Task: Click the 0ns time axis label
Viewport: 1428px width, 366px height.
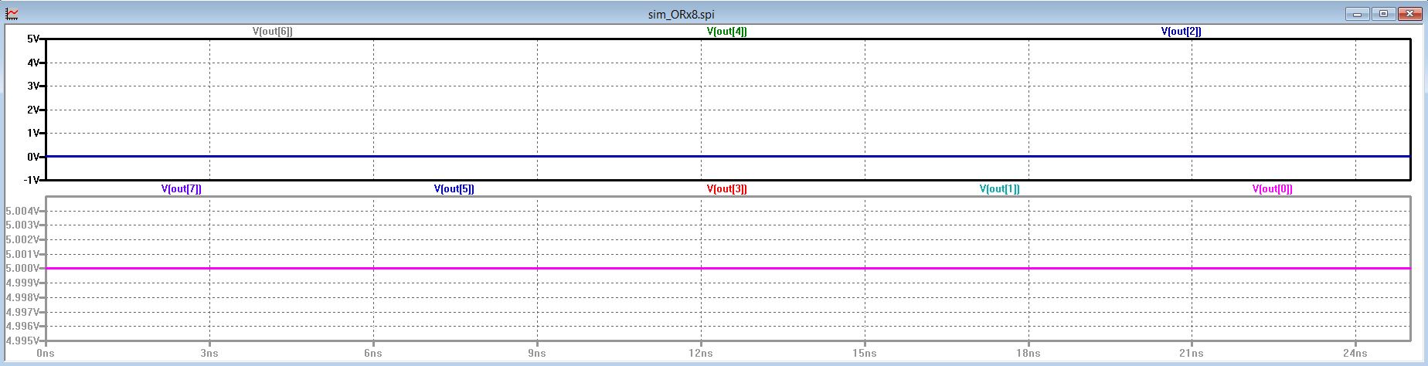Action: tap(46, 354)
